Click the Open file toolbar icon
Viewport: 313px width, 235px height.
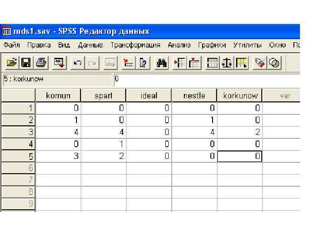[x=12, y=63]
